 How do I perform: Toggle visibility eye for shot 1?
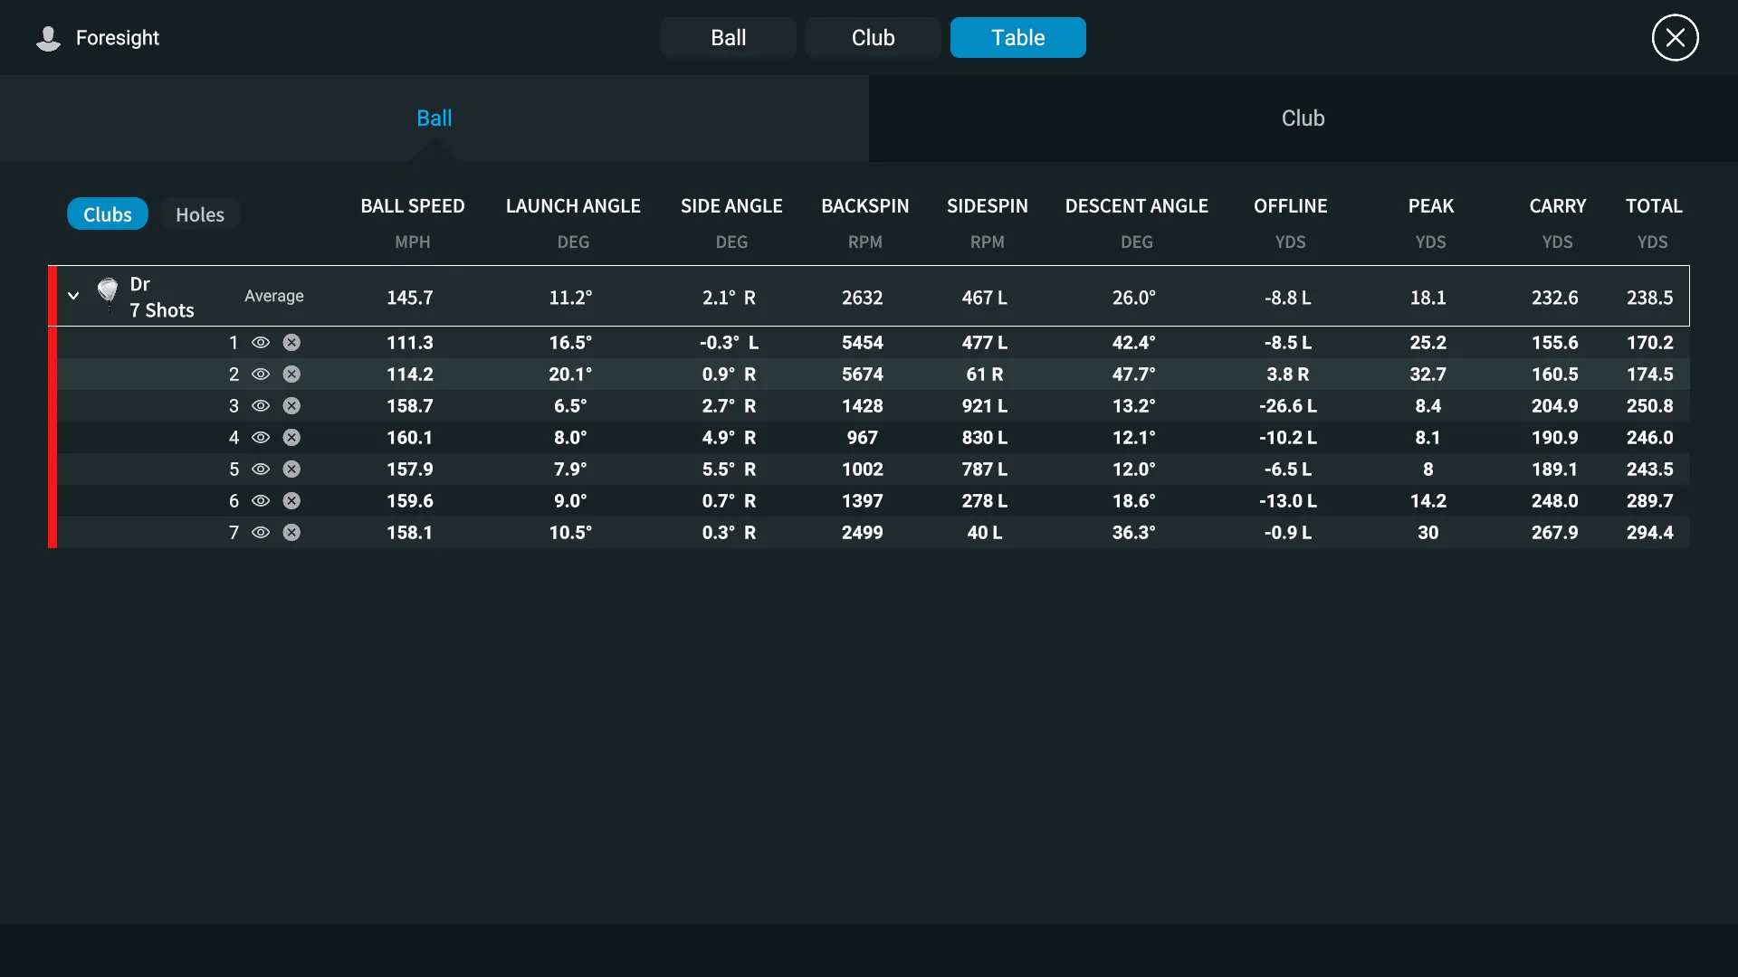[261, 343]
